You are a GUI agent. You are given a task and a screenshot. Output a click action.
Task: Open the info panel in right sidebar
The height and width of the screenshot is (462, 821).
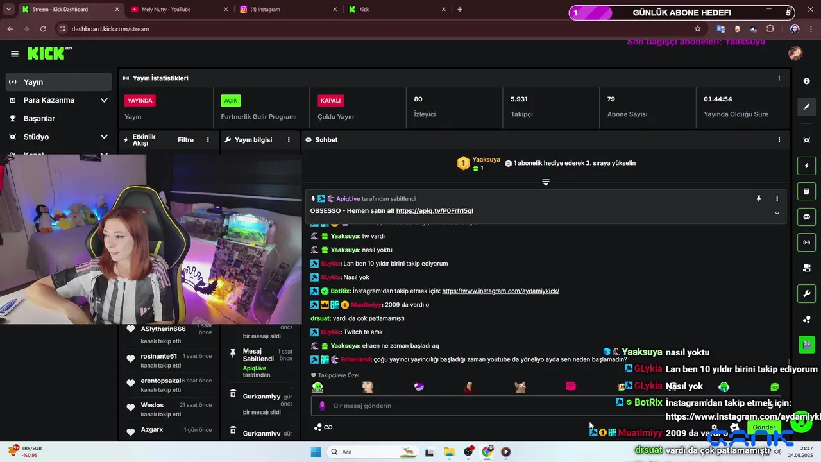coord(806,81)
